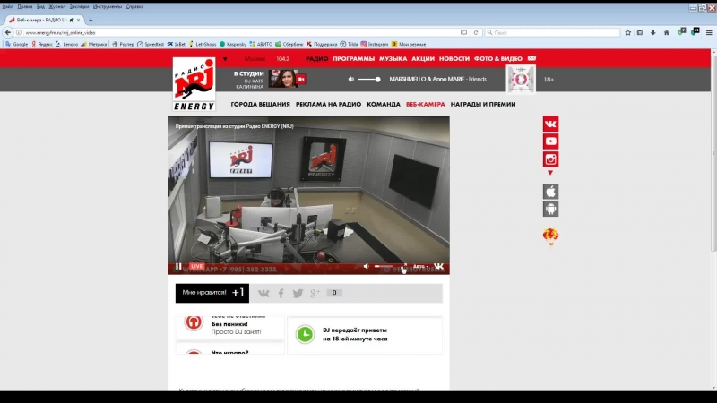The image size is (717, 403).
Task: Open browser hamburger menu
Action: pyautogui.click(x=709, y=32)
